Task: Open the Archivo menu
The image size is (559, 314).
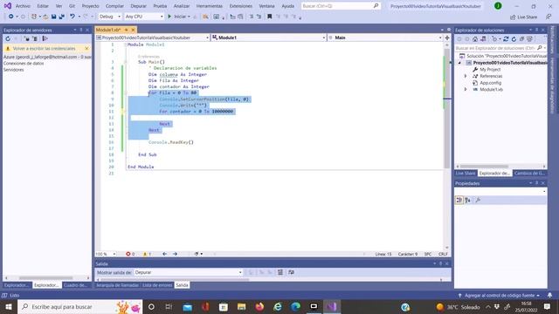Action: pos(23,6)
